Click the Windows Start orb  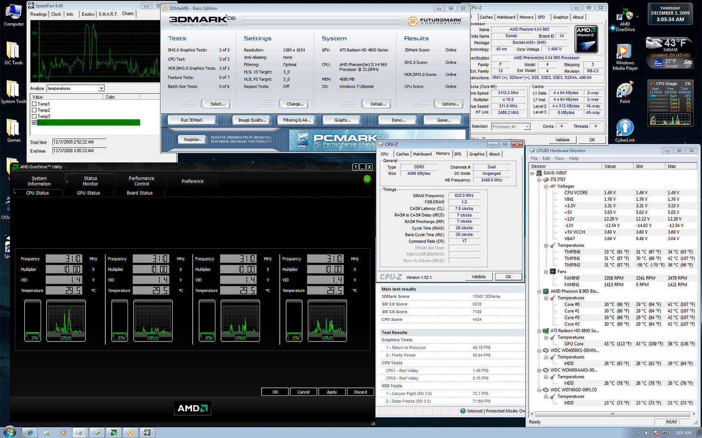point(9,432)
